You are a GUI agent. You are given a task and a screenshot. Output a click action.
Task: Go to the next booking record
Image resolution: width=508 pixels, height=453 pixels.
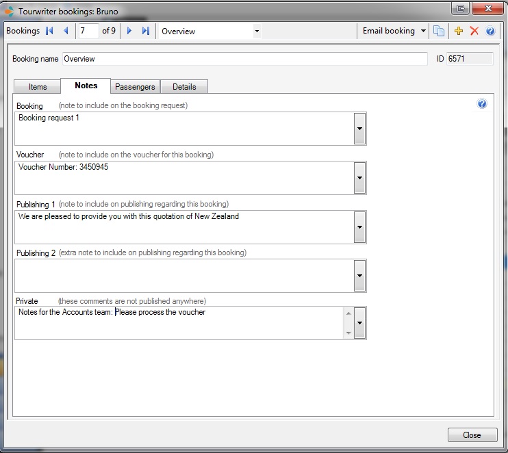pyautogui.click(x=129, y=31)
